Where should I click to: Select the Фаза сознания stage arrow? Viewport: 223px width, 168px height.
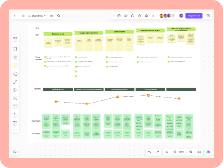(x=58, y=34)
